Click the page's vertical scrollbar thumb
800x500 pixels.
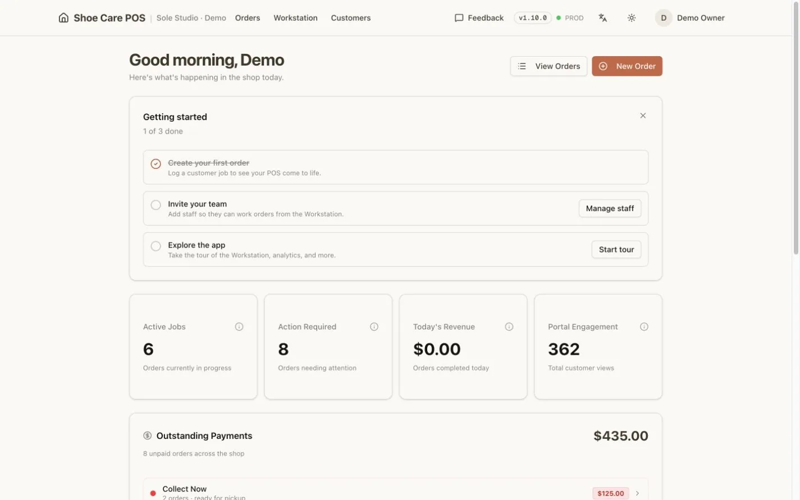coord(796,129)
